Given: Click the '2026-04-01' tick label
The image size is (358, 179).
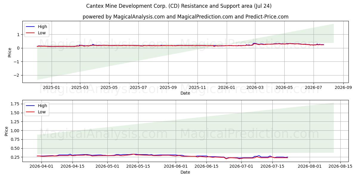Looking at the screenshot, I should point(41,166).
